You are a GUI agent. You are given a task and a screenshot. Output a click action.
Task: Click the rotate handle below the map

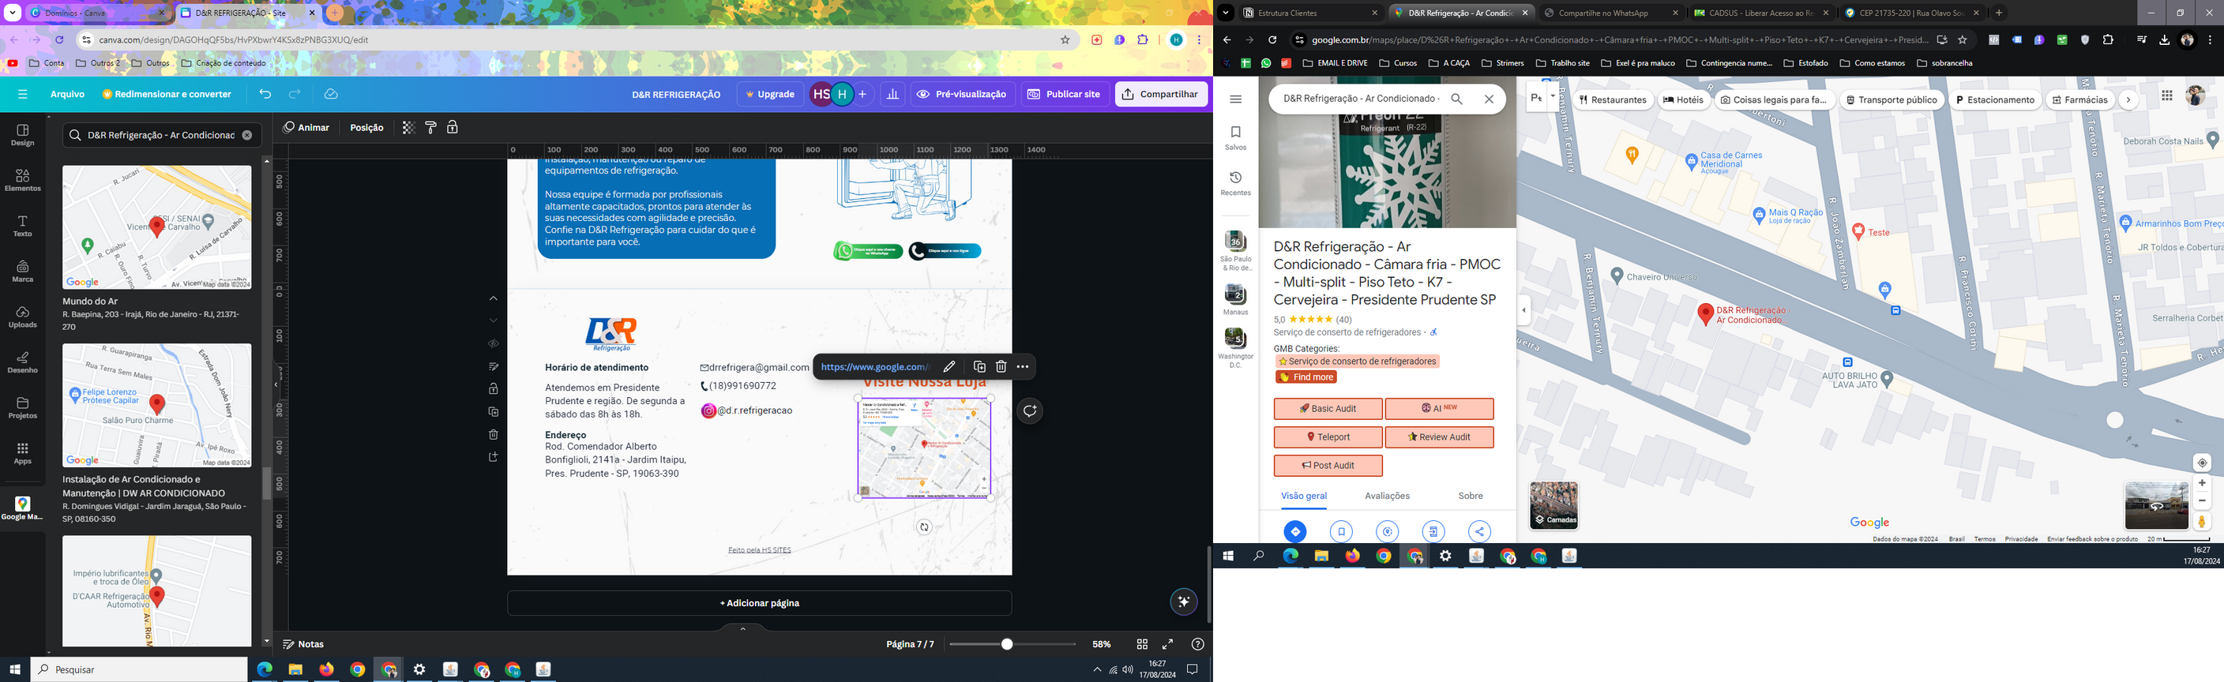[x=924, y=527]
